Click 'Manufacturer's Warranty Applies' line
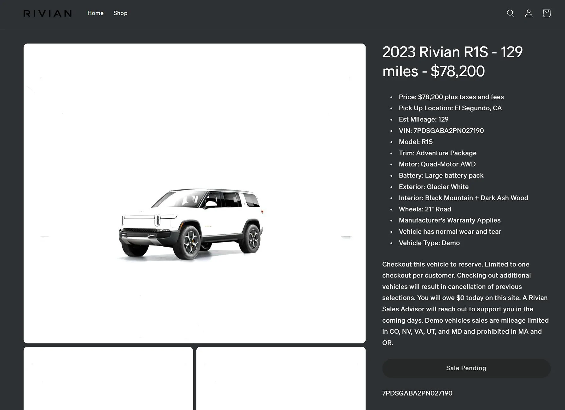 pos(449,220)
